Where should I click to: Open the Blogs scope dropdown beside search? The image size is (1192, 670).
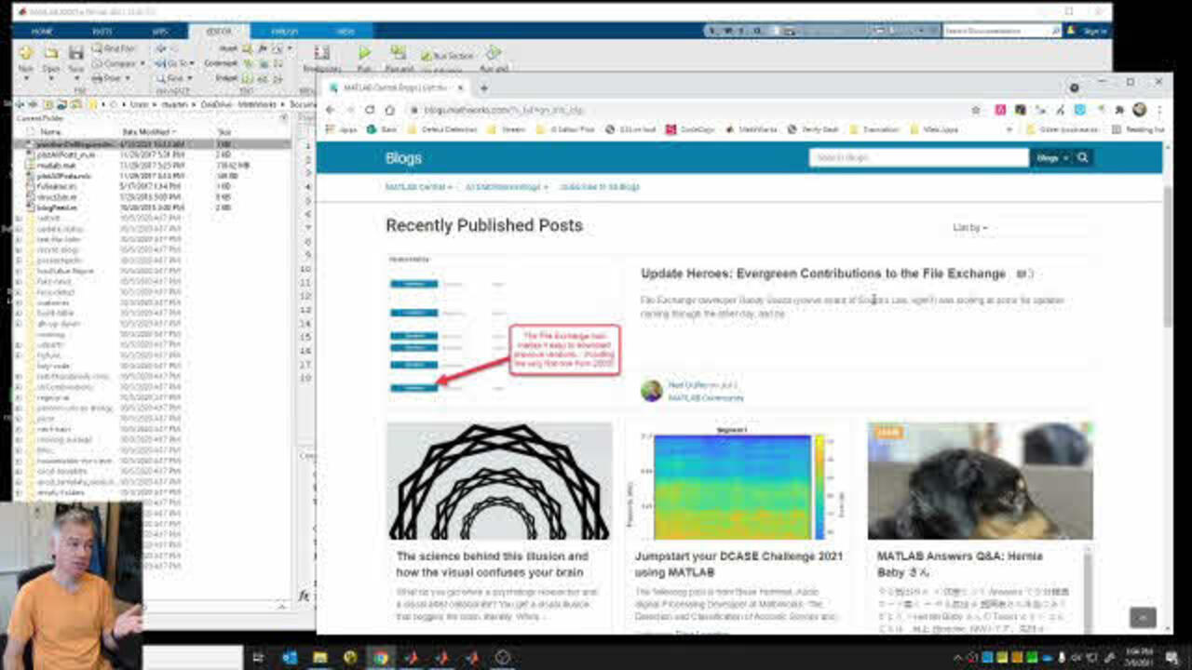(x=1051, y=158)
